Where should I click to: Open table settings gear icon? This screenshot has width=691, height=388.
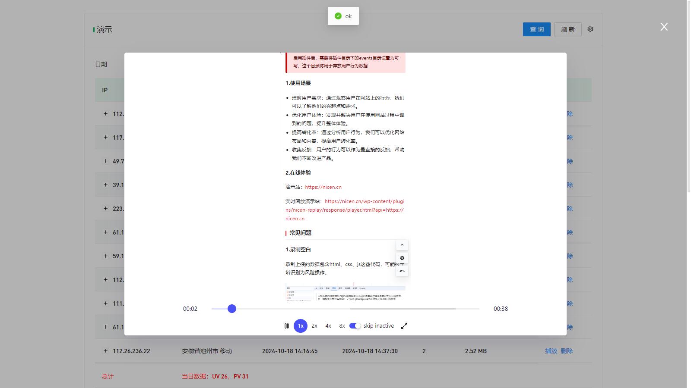click(590, 29)
